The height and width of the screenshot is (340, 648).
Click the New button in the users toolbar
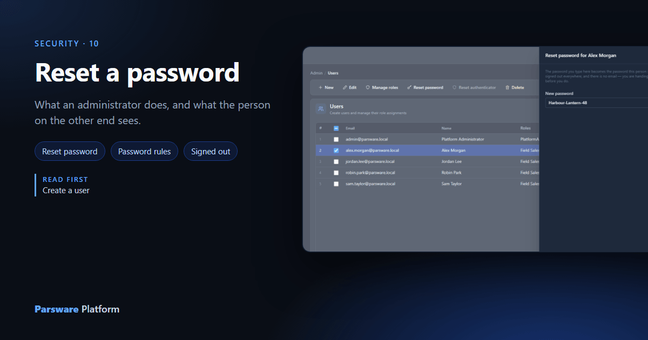(326, 87)
